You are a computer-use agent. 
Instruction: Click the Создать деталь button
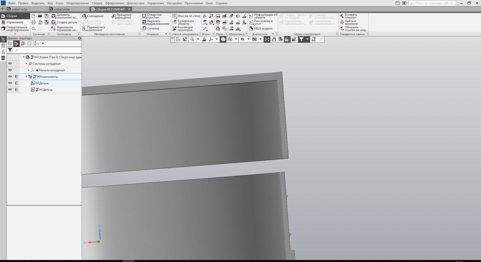64,23
